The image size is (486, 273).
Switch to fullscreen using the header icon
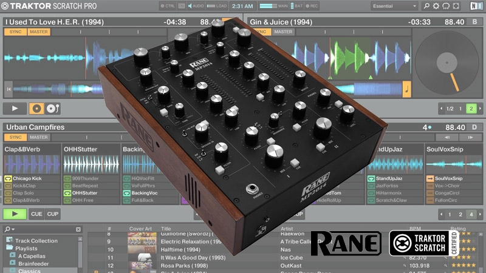coord(456,6)
